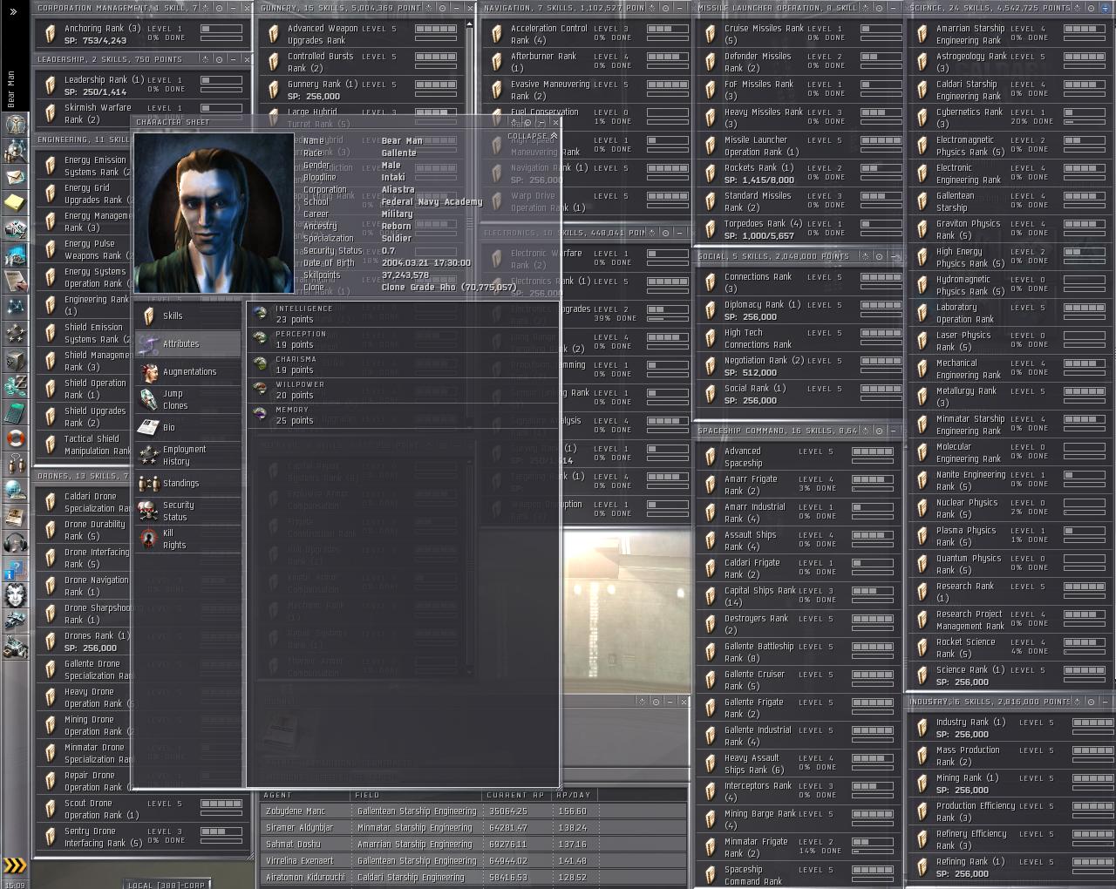This screenshot has height=889, width=1116.
Task: Toggle the pin on the Electronics skills window
Action: pyautogui.click(x=652, y=233)
